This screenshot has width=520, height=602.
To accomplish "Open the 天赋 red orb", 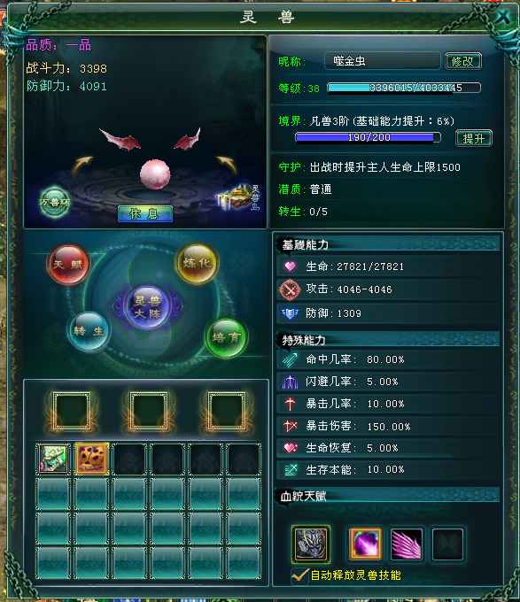I will tap(68, 265).
